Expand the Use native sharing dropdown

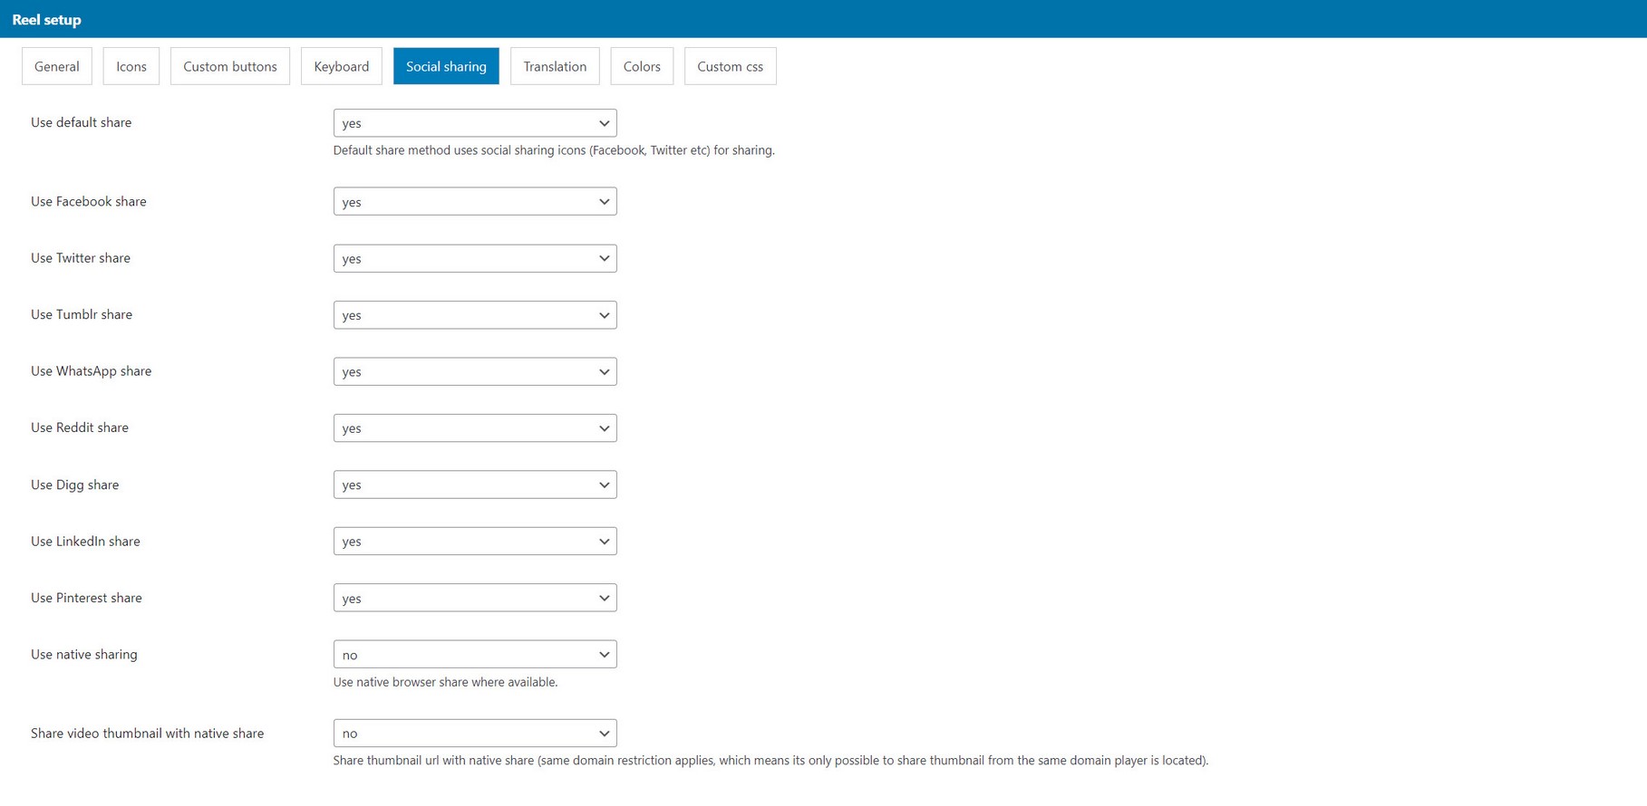(474, 655)
